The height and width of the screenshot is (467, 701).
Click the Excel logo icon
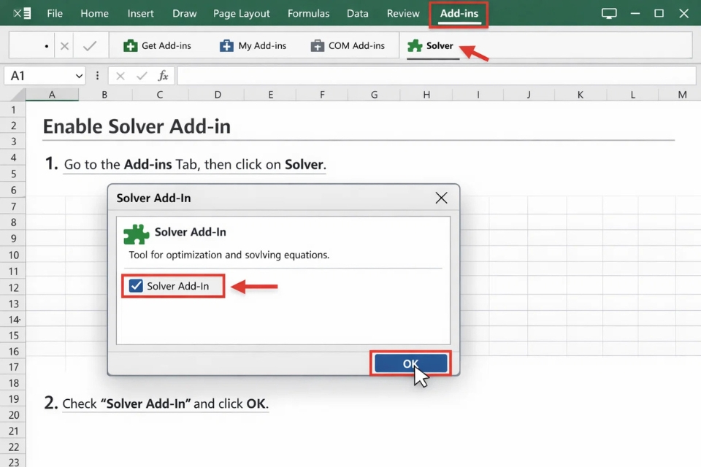(21, 13)
